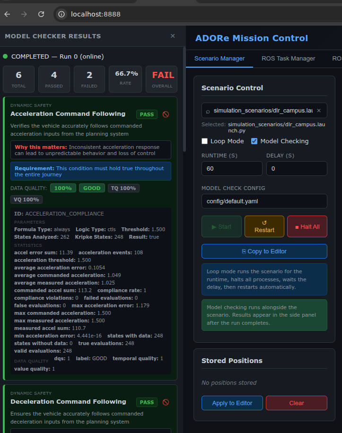Click the ADORe Mission Control heading

pyautogui.click(x=251, y=38)
